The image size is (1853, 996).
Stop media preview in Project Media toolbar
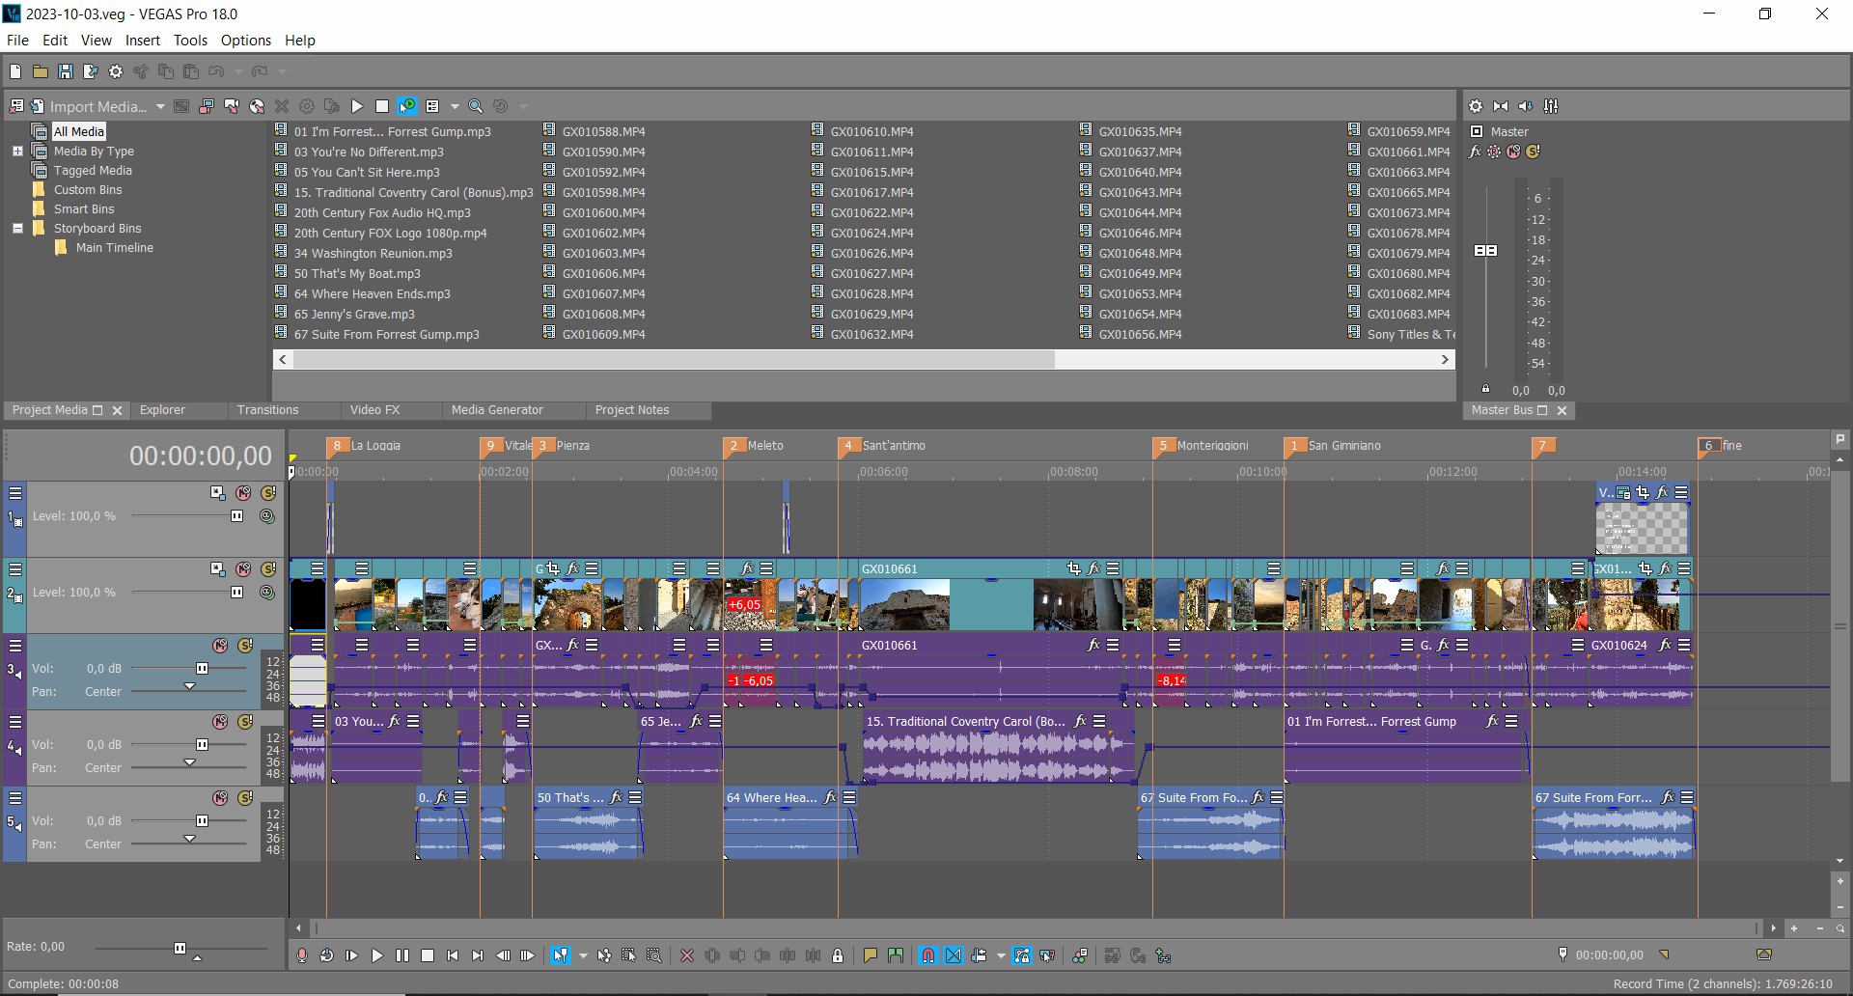pyautogui.click(x=382, y=106)
